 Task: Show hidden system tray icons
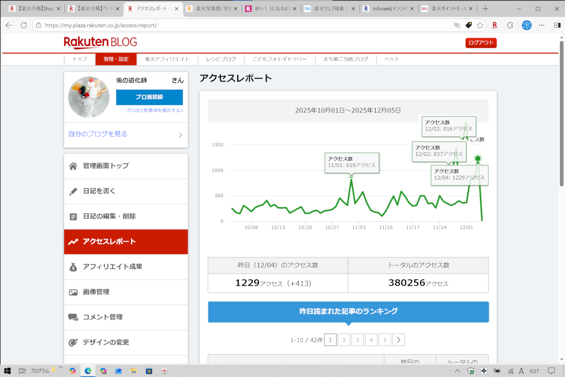[457, 371]
